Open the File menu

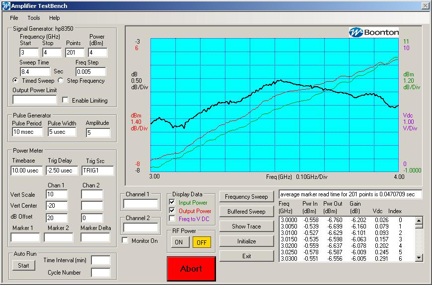point(14,18)
